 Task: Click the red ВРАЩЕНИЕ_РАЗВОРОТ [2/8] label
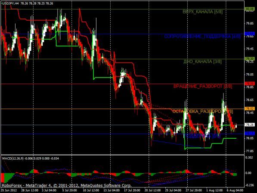(203, 86)
